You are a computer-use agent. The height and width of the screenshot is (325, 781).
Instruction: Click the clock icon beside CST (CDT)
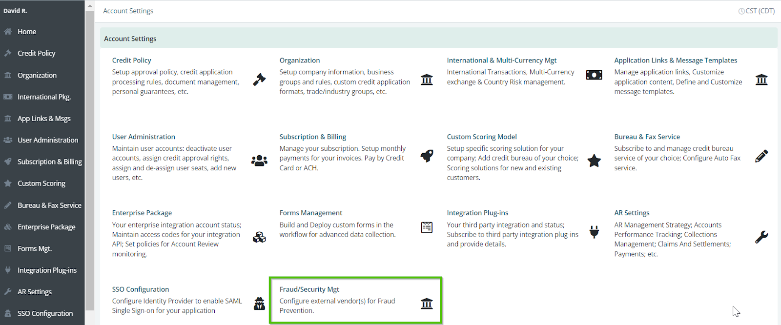click(x=741, y=11)
